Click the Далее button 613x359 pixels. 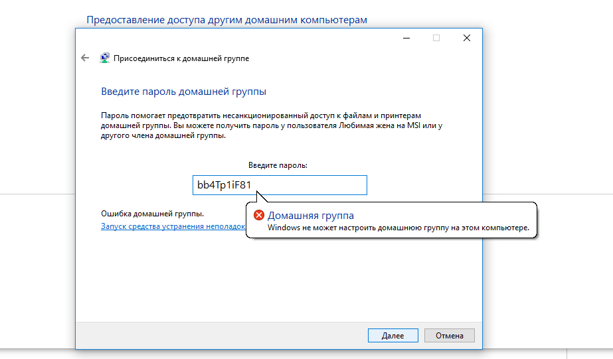tap(393, 336)
